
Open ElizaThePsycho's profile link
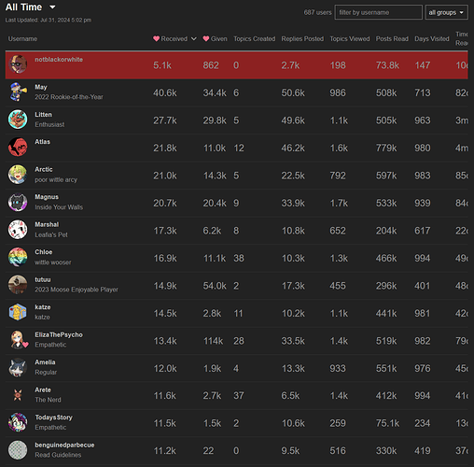pos(59,334)
